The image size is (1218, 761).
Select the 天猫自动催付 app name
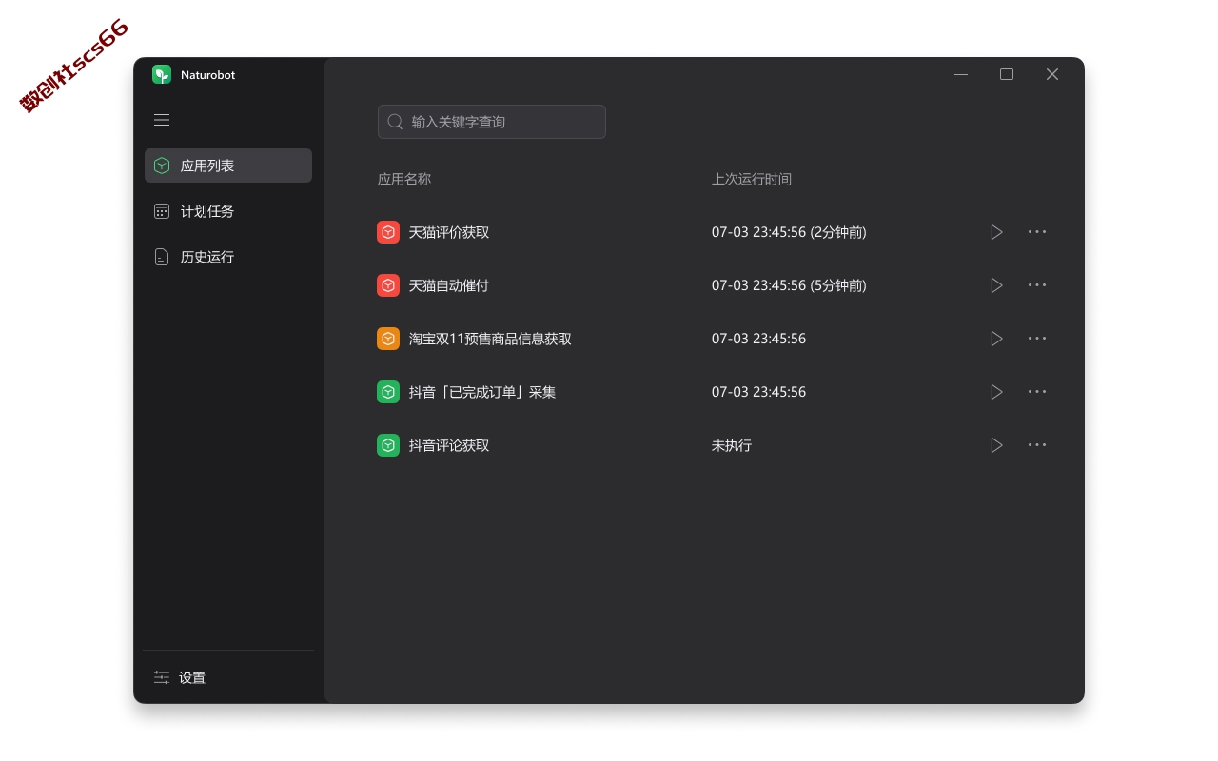click(449, 285)
